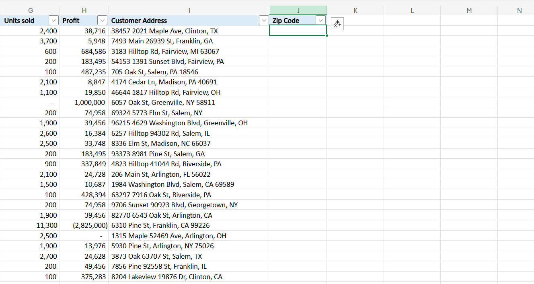Click the Profit header cell
This screenshot has height=284, width=534.
click(x=84, y=20)
